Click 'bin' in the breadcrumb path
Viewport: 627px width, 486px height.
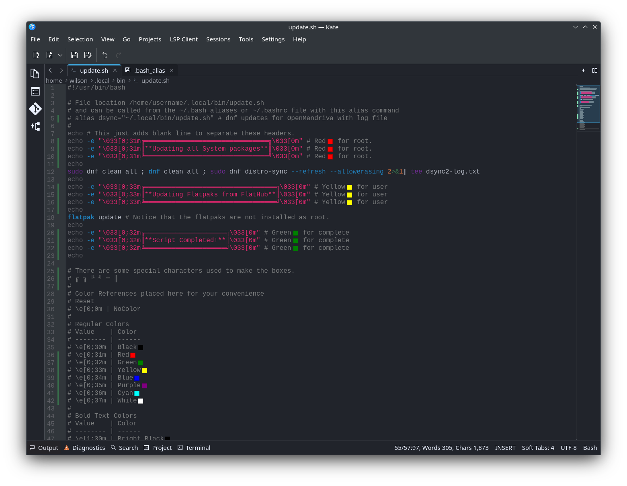(121, 81)
